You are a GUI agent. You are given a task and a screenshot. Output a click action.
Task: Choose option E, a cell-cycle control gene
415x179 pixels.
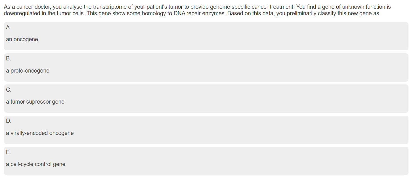click(x=206, y=161)
